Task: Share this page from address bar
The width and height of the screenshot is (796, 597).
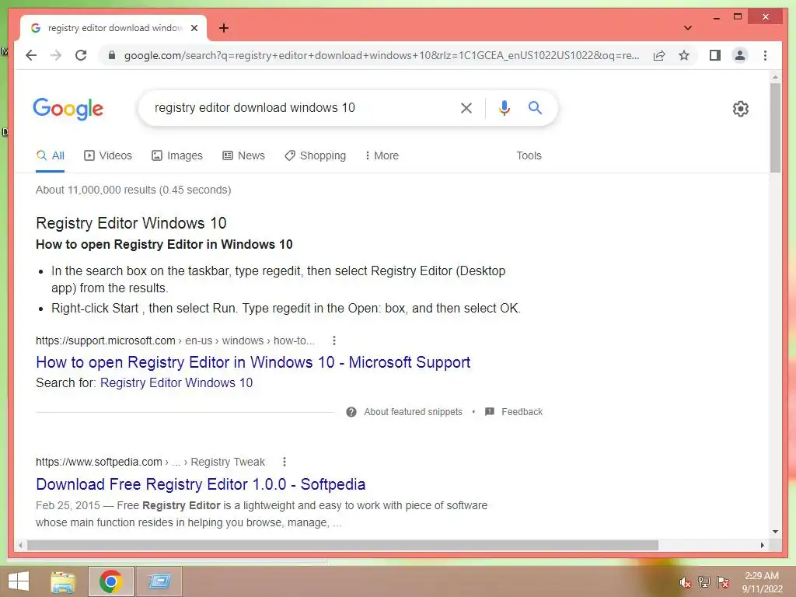Action: point(659,55)
